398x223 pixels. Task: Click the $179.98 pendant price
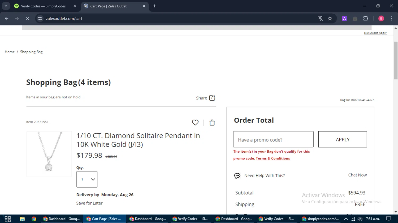click(x=89, y=155)
